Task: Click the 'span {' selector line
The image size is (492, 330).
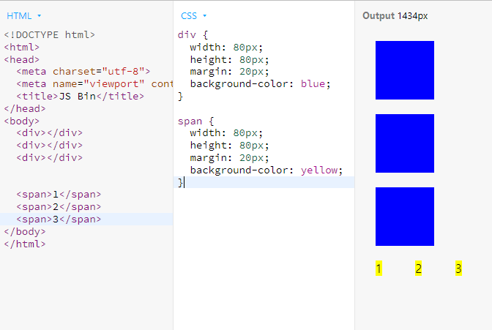Action: pos(195,121)
